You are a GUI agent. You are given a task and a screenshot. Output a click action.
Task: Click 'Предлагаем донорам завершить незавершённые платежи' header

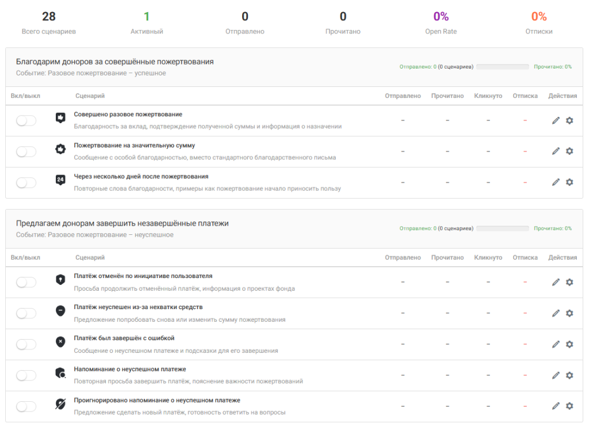[122, 223]
